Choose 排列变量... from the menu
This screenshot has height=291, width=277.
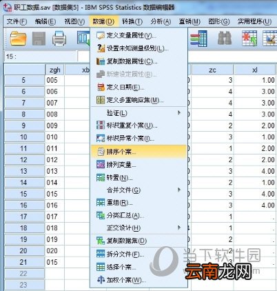[138, 164]
